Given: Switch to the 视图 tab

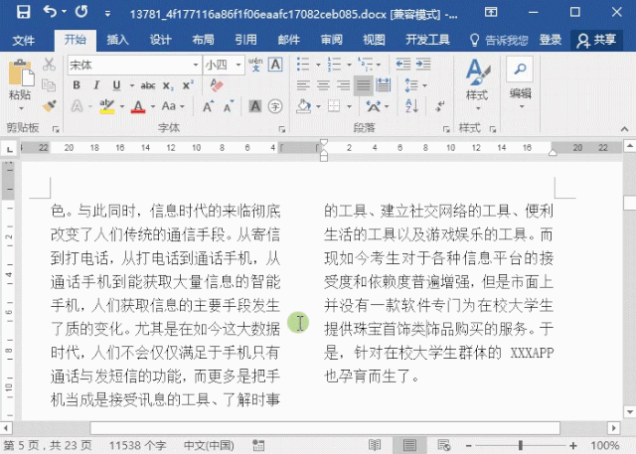Looking at the screenshot, I should (374, 40).
